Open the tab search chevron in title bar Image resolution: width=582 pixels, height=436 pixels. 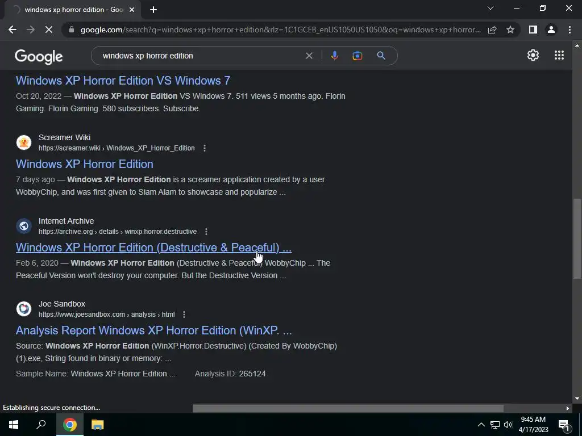(490, 8)
